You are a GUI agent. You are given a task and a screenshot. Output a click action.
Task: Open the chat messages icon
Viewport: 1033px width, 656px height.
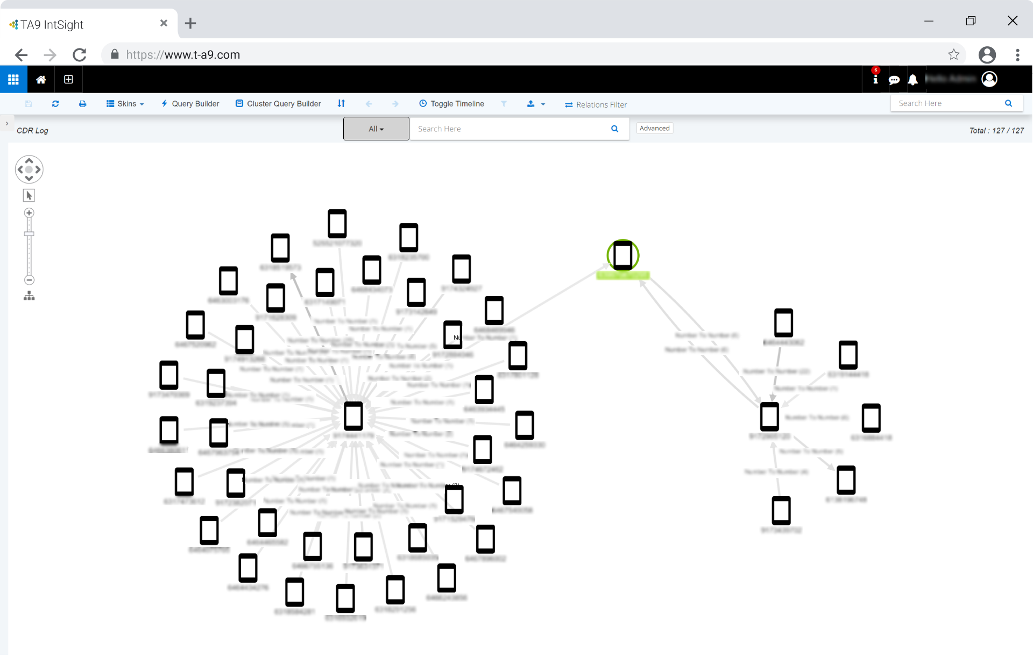pos(894,80)
